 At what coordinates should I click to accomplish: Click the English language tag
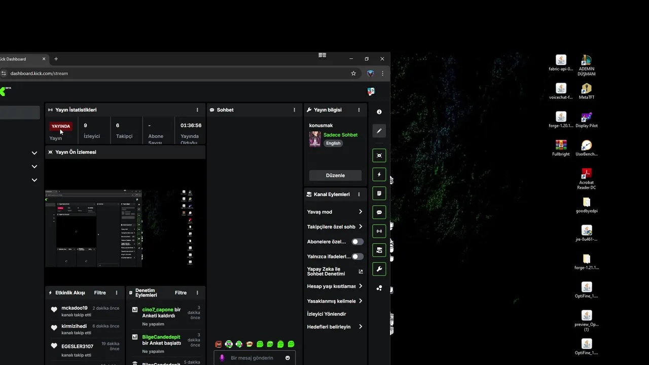(x=333, y=143)
